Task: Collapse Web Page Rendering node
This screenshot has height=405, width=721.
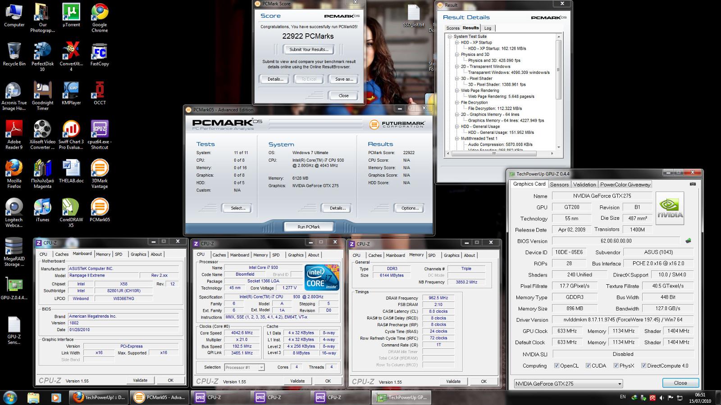Action: click(x=456, y=91)
